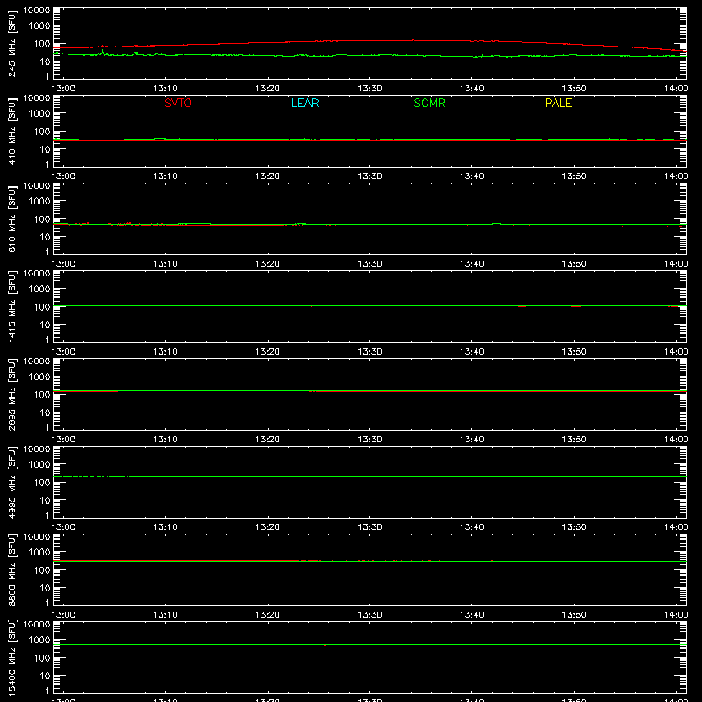Click the 13:30 tick label below 245 MHz plot
This screenshot has height=702, width=702.
click(369, 89)
